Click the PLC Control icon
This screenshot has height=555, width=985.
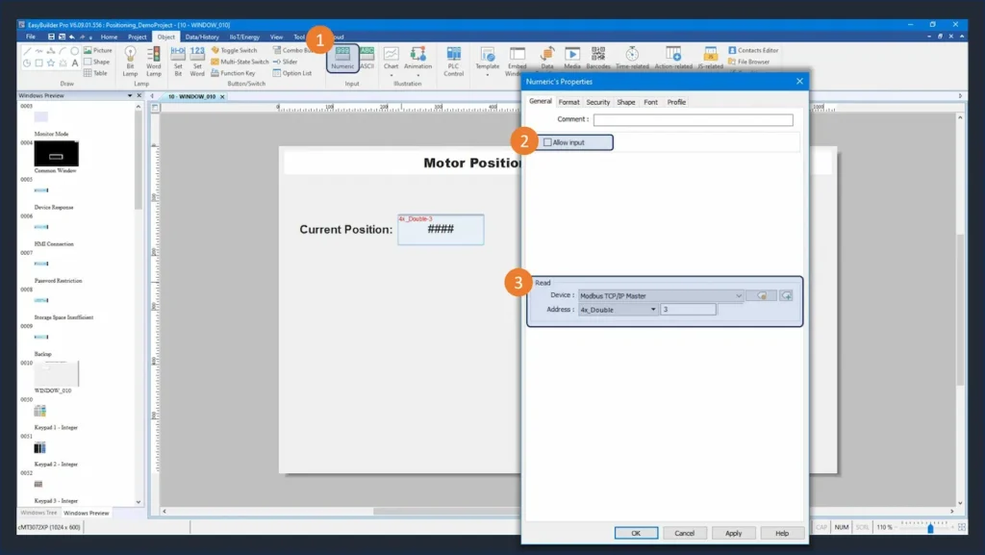pyautogui.click(x=453, y=60)
